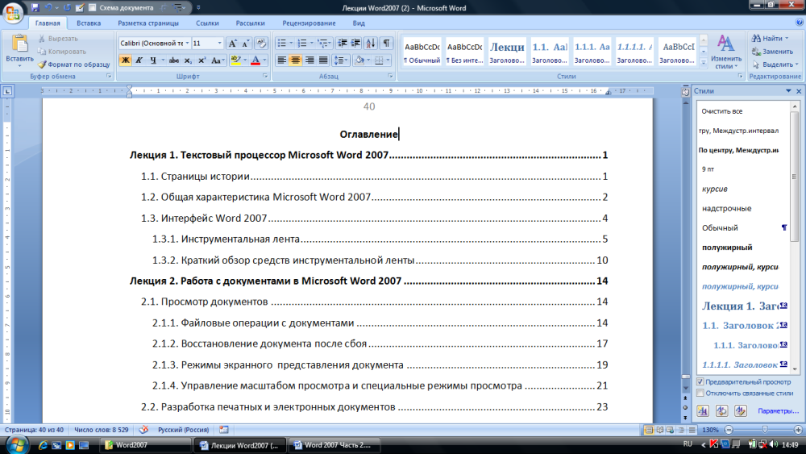Click Параметры link in Styles pane
The width and height of the screenshot is (806, 454).
779,410
